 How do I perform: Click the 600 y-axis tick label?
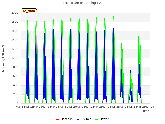[x=16, y=76]
